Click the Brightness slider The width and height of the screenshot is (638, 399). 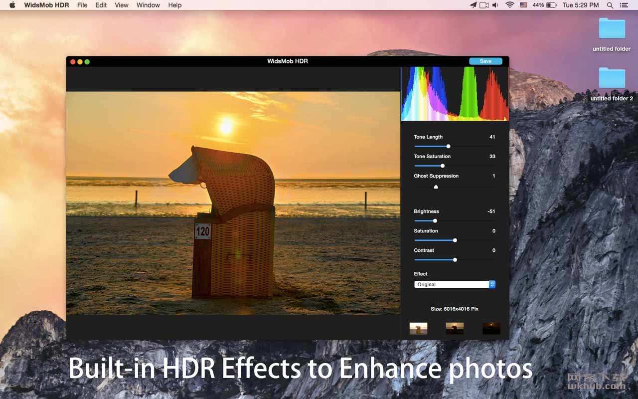coord(455,220)
